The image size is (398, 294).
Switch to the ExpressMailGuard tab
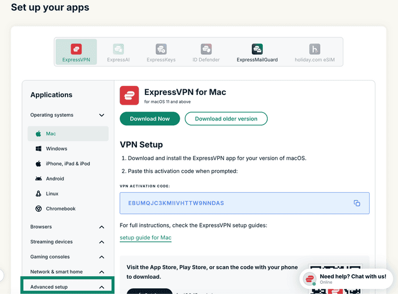257,52
